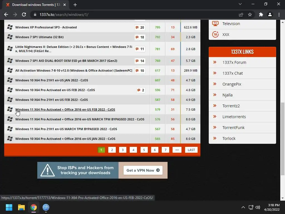
Task: Open Windows 11 MARCH TPM BYPASSED Office 2016 torrent
Action: tap(80, 119)
